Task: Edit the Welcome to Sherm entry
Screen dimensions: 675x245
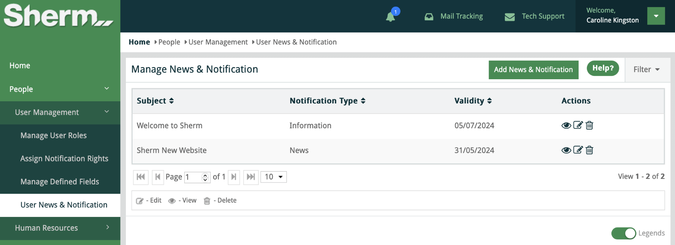Action: (578, 125)
